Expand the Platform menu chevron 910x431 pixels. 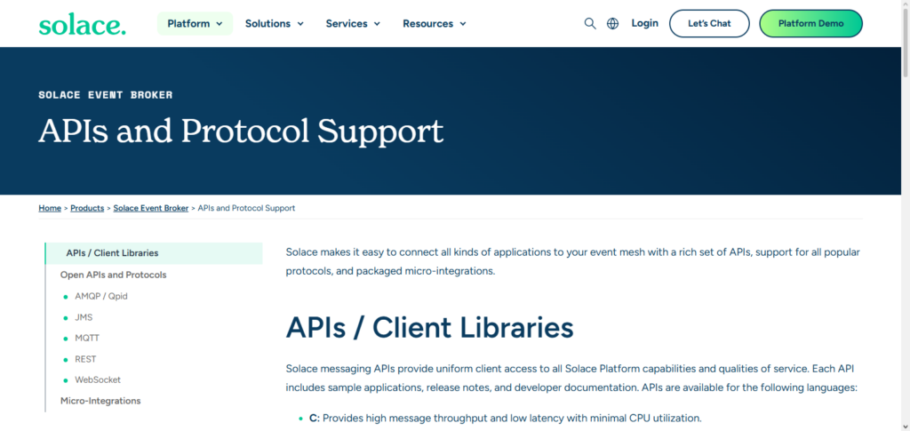pyautogui.click(x=220, y=24)
